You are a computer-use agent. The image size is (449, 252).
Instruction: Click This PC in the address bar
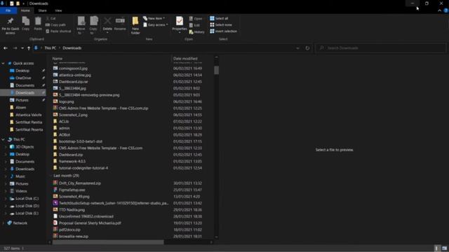tap(50, 48)
